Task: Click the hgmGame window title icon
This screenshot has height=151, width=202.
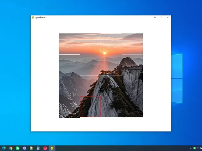Action: pos(33,17)
